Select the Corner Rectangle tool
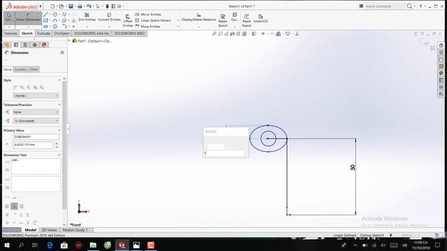The image size is (447, 251). pos(45,20)
